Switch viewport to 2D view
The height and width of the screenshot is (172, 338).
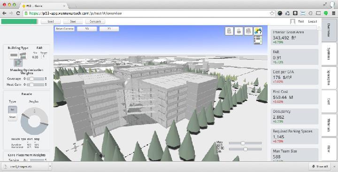109,29
